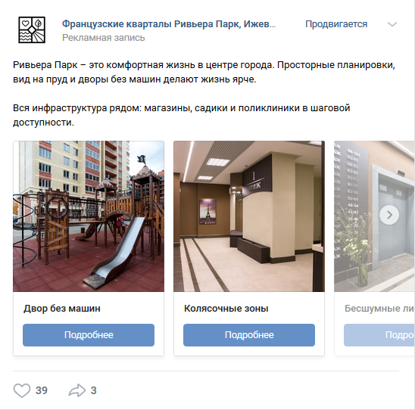Advance the carousel with the right arrow
The height and width of the screenshot is (410, 415).
[389, 215]
